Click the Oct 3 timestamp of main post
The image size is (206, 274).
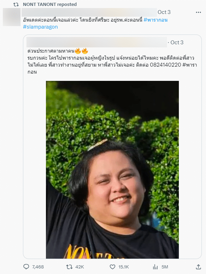pyautogui.click(x=164, y=12)
